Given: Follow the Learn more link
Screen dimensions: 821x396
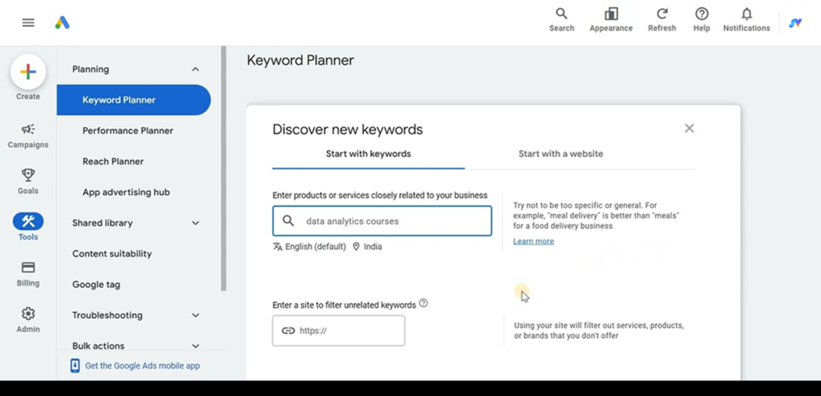Looking at the screenshot, I should [x=533, y=241].
